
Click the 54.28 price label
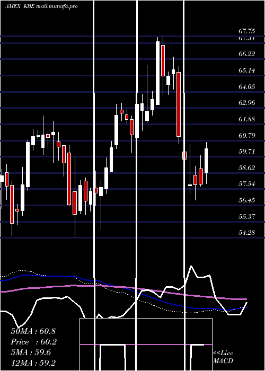pyautogui.click(x=247, y=233)
